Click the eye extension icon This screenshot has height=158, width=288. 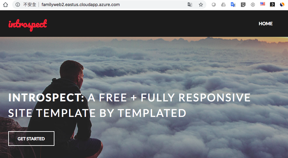[253, 5]
